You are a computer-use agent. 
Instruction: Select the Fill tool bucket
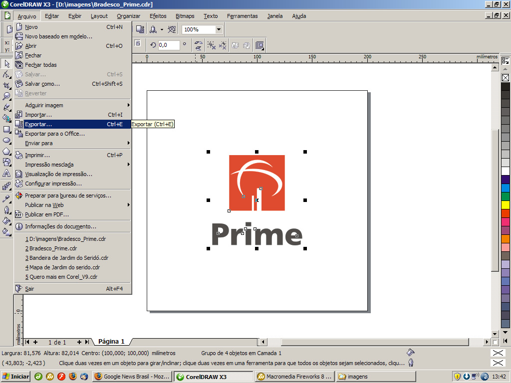coord(6,220)
